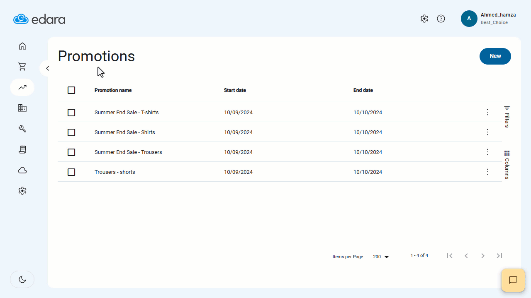
Task: Open the shopping cart sidebar icon
Action: [22, 67]
